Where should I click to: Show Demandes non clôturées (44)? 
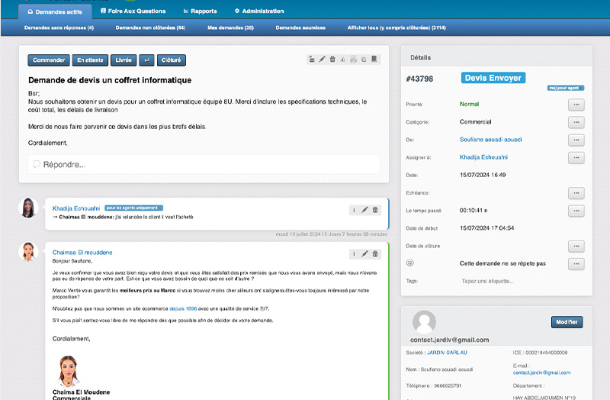pos(150,27)
